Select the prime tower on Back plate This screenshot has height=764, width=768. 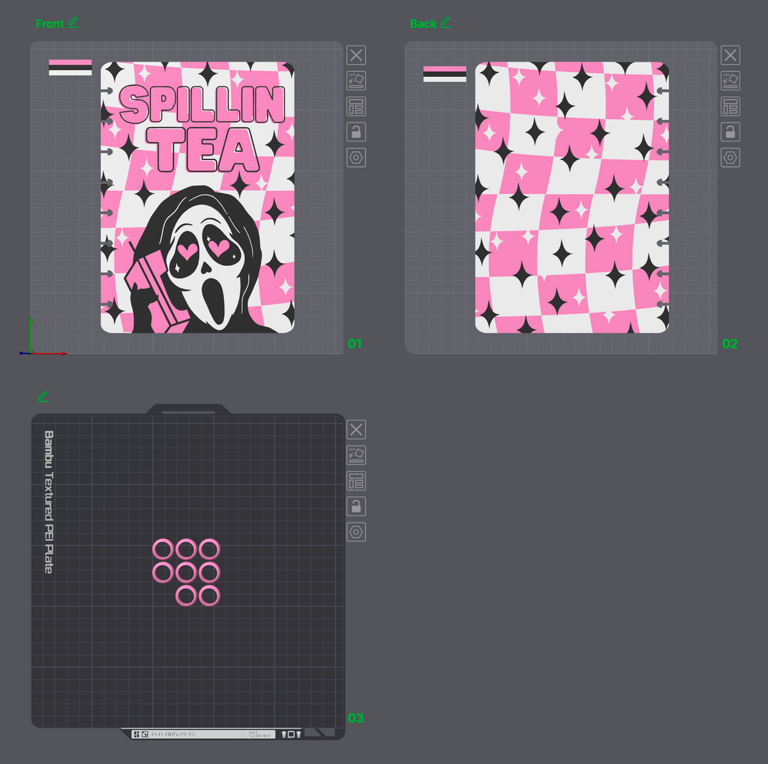point(445,74)
